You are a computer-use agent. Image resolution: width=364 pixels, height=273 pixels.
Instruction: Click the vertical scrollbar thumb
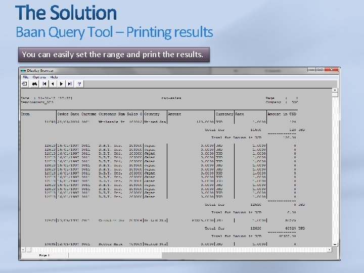(335, 95)
